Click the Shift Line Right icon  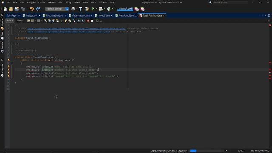pyautogui.click(x=83, y=21)
